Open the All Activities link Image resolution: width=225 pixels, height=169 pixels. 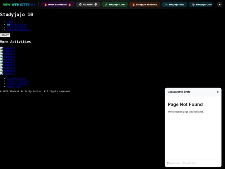point(17,27)
